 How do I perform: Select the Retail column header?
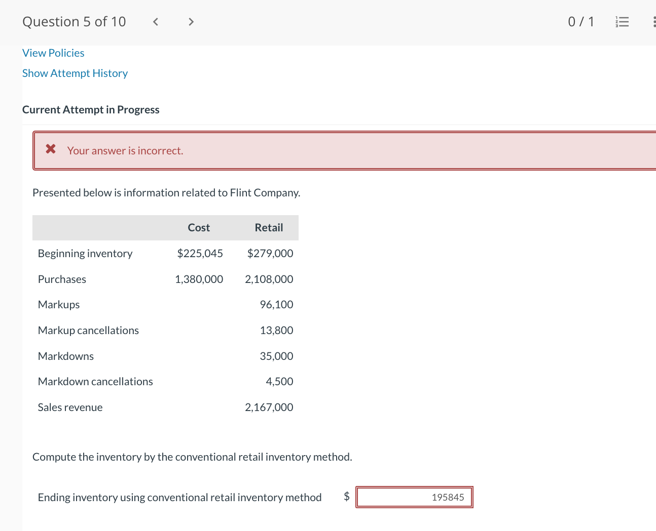269,228
